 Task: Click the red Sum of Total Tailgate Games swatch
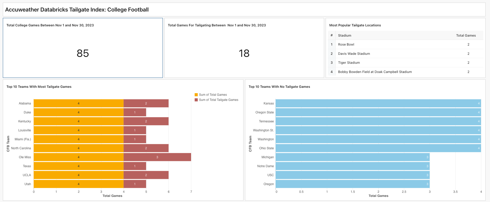tap(196, 100)
